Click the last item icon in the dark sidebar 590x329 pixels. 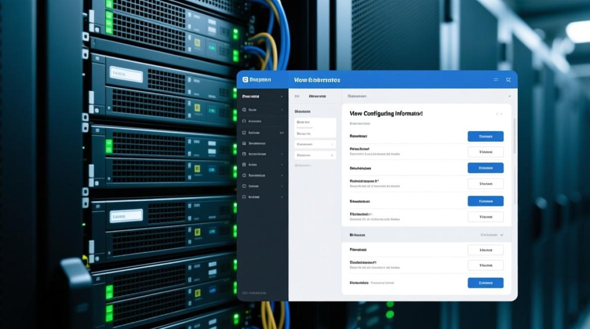[x=245, y=197]
